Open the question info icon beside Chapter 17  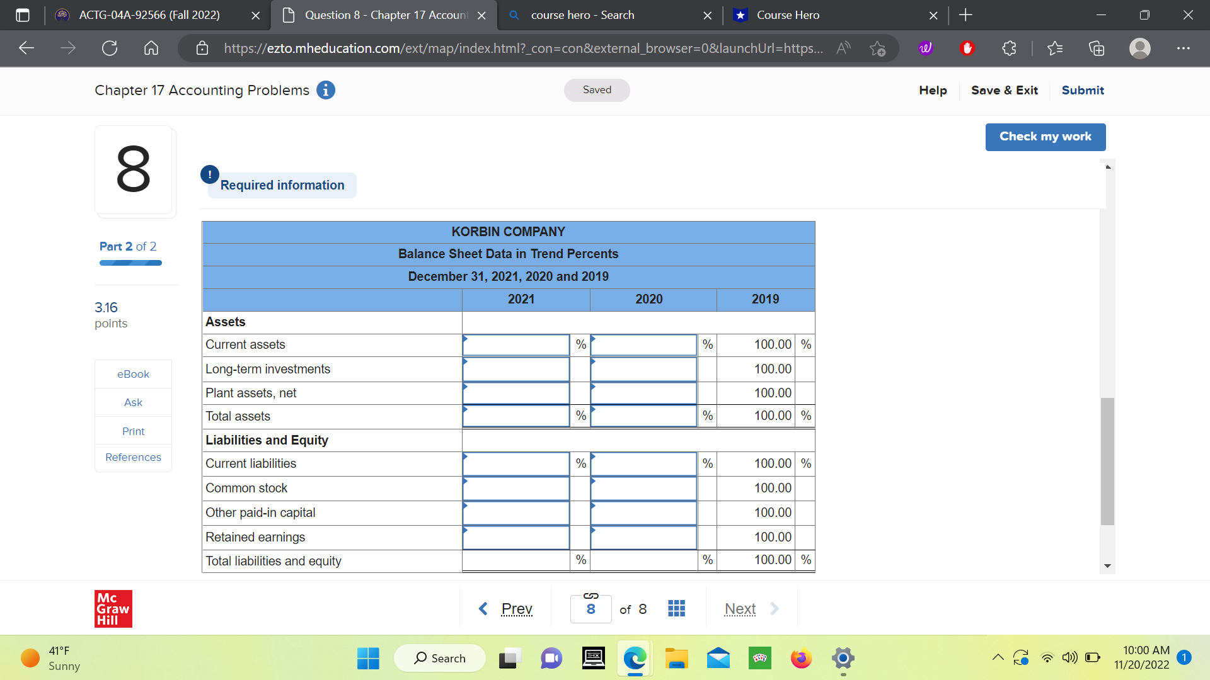[326, 90]
